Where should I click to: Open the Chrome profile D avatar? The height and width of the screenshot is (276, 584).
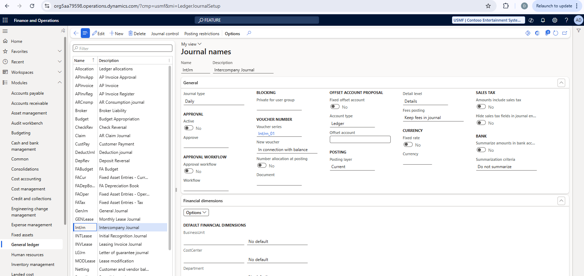[x=524, y=6]
